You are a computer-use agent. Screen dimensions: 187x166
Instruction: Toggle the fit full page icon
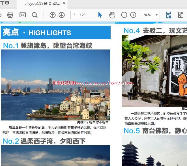[180, 15]
